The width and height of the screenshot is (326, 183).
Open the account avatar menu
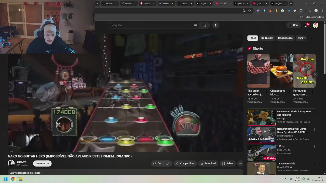[x=316, y=25]
